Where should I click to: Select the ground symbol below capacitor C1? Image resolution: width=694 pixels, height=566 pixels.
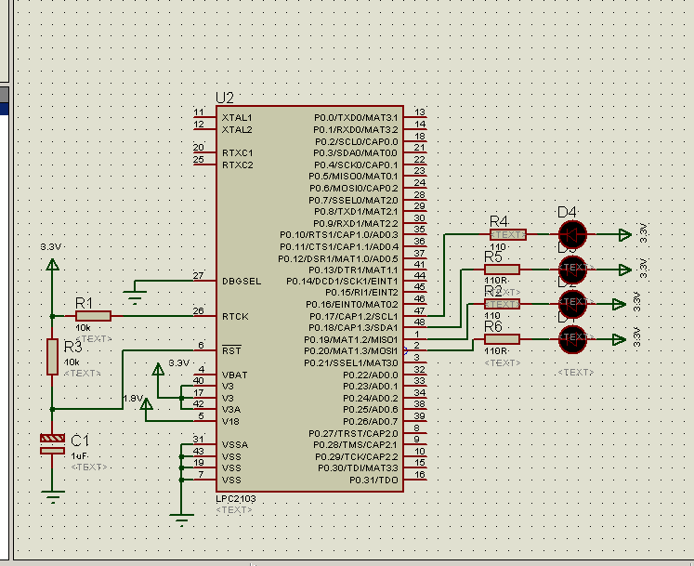(52, 495)
